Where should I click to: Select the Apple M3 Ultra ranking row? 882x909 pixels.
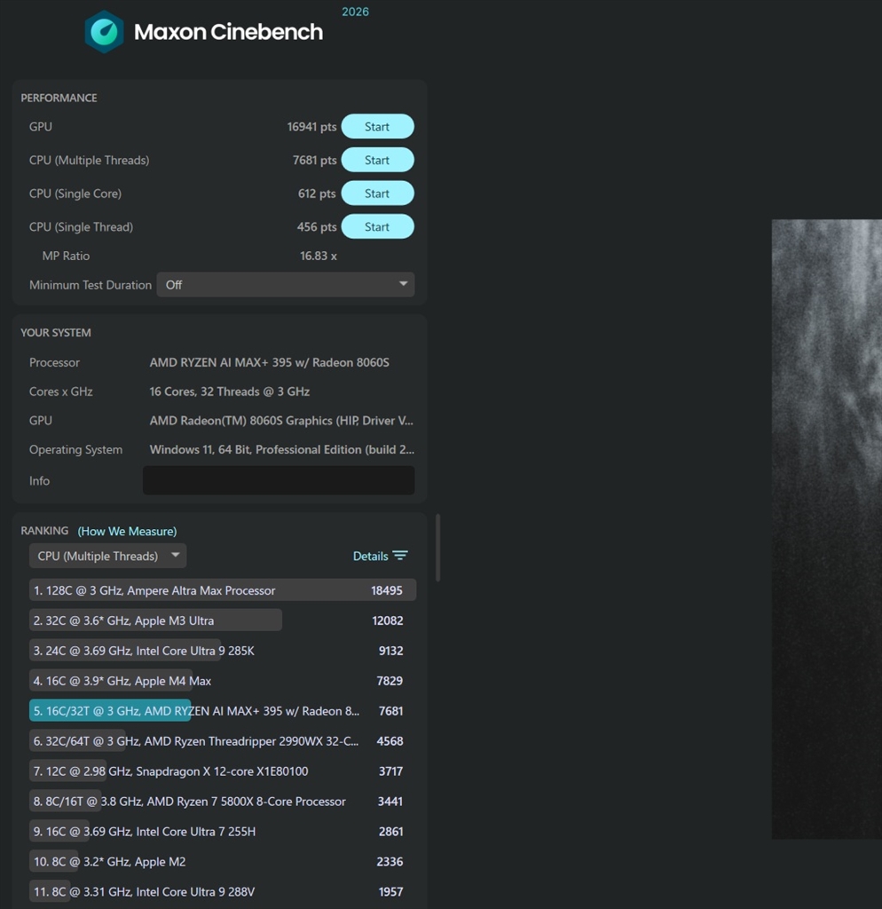pyautogui.click(x=223, y=620)
